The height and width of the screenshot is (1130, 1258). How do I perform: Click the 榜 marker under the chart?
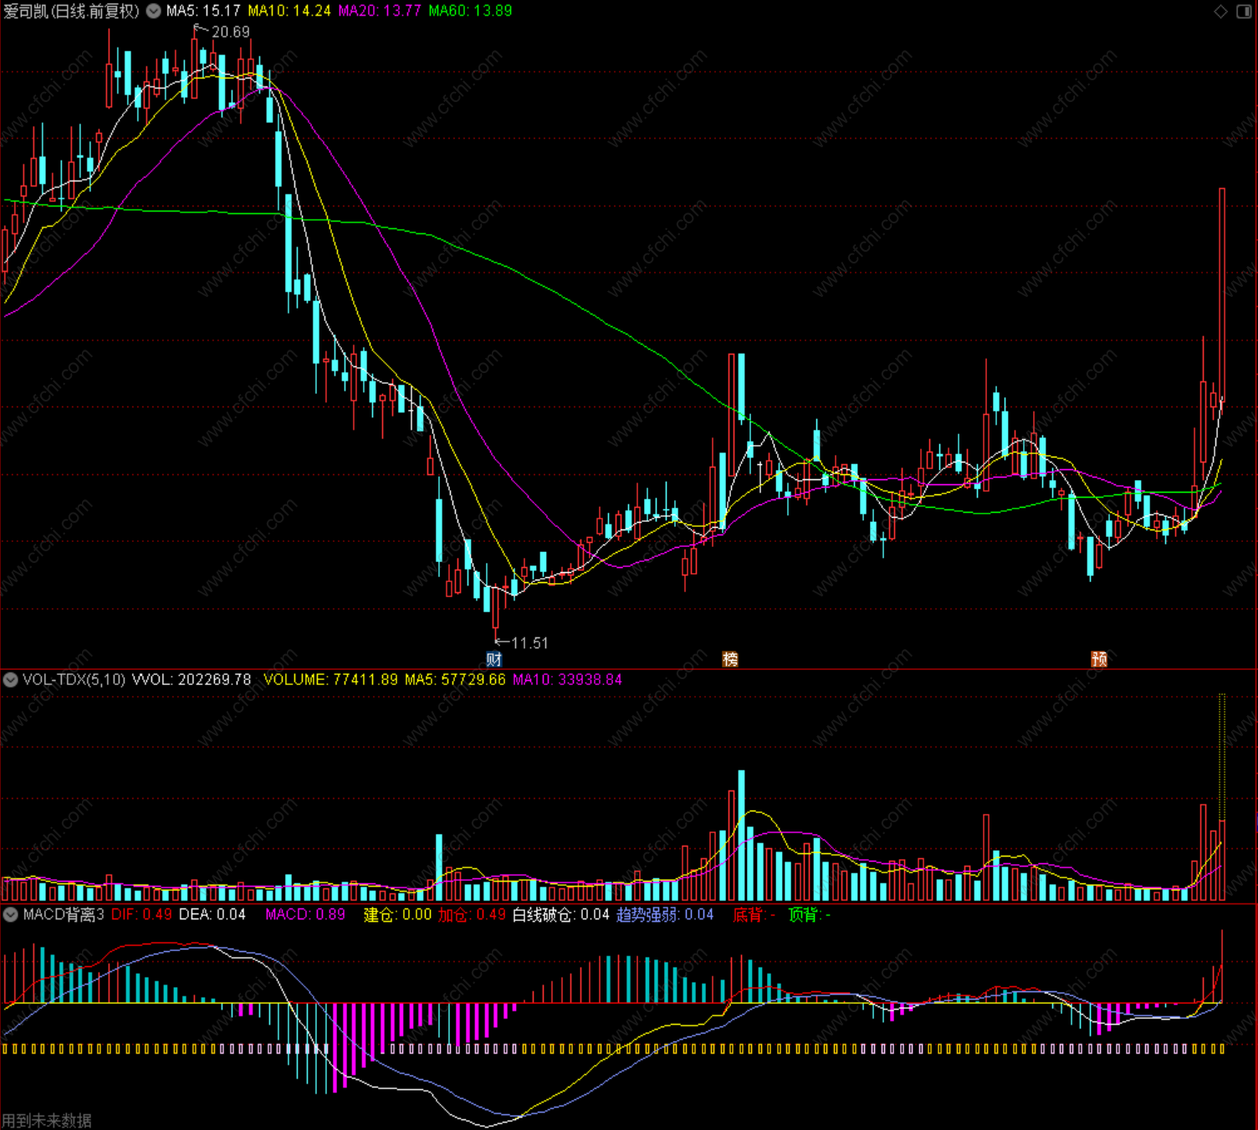click(730, 659)
